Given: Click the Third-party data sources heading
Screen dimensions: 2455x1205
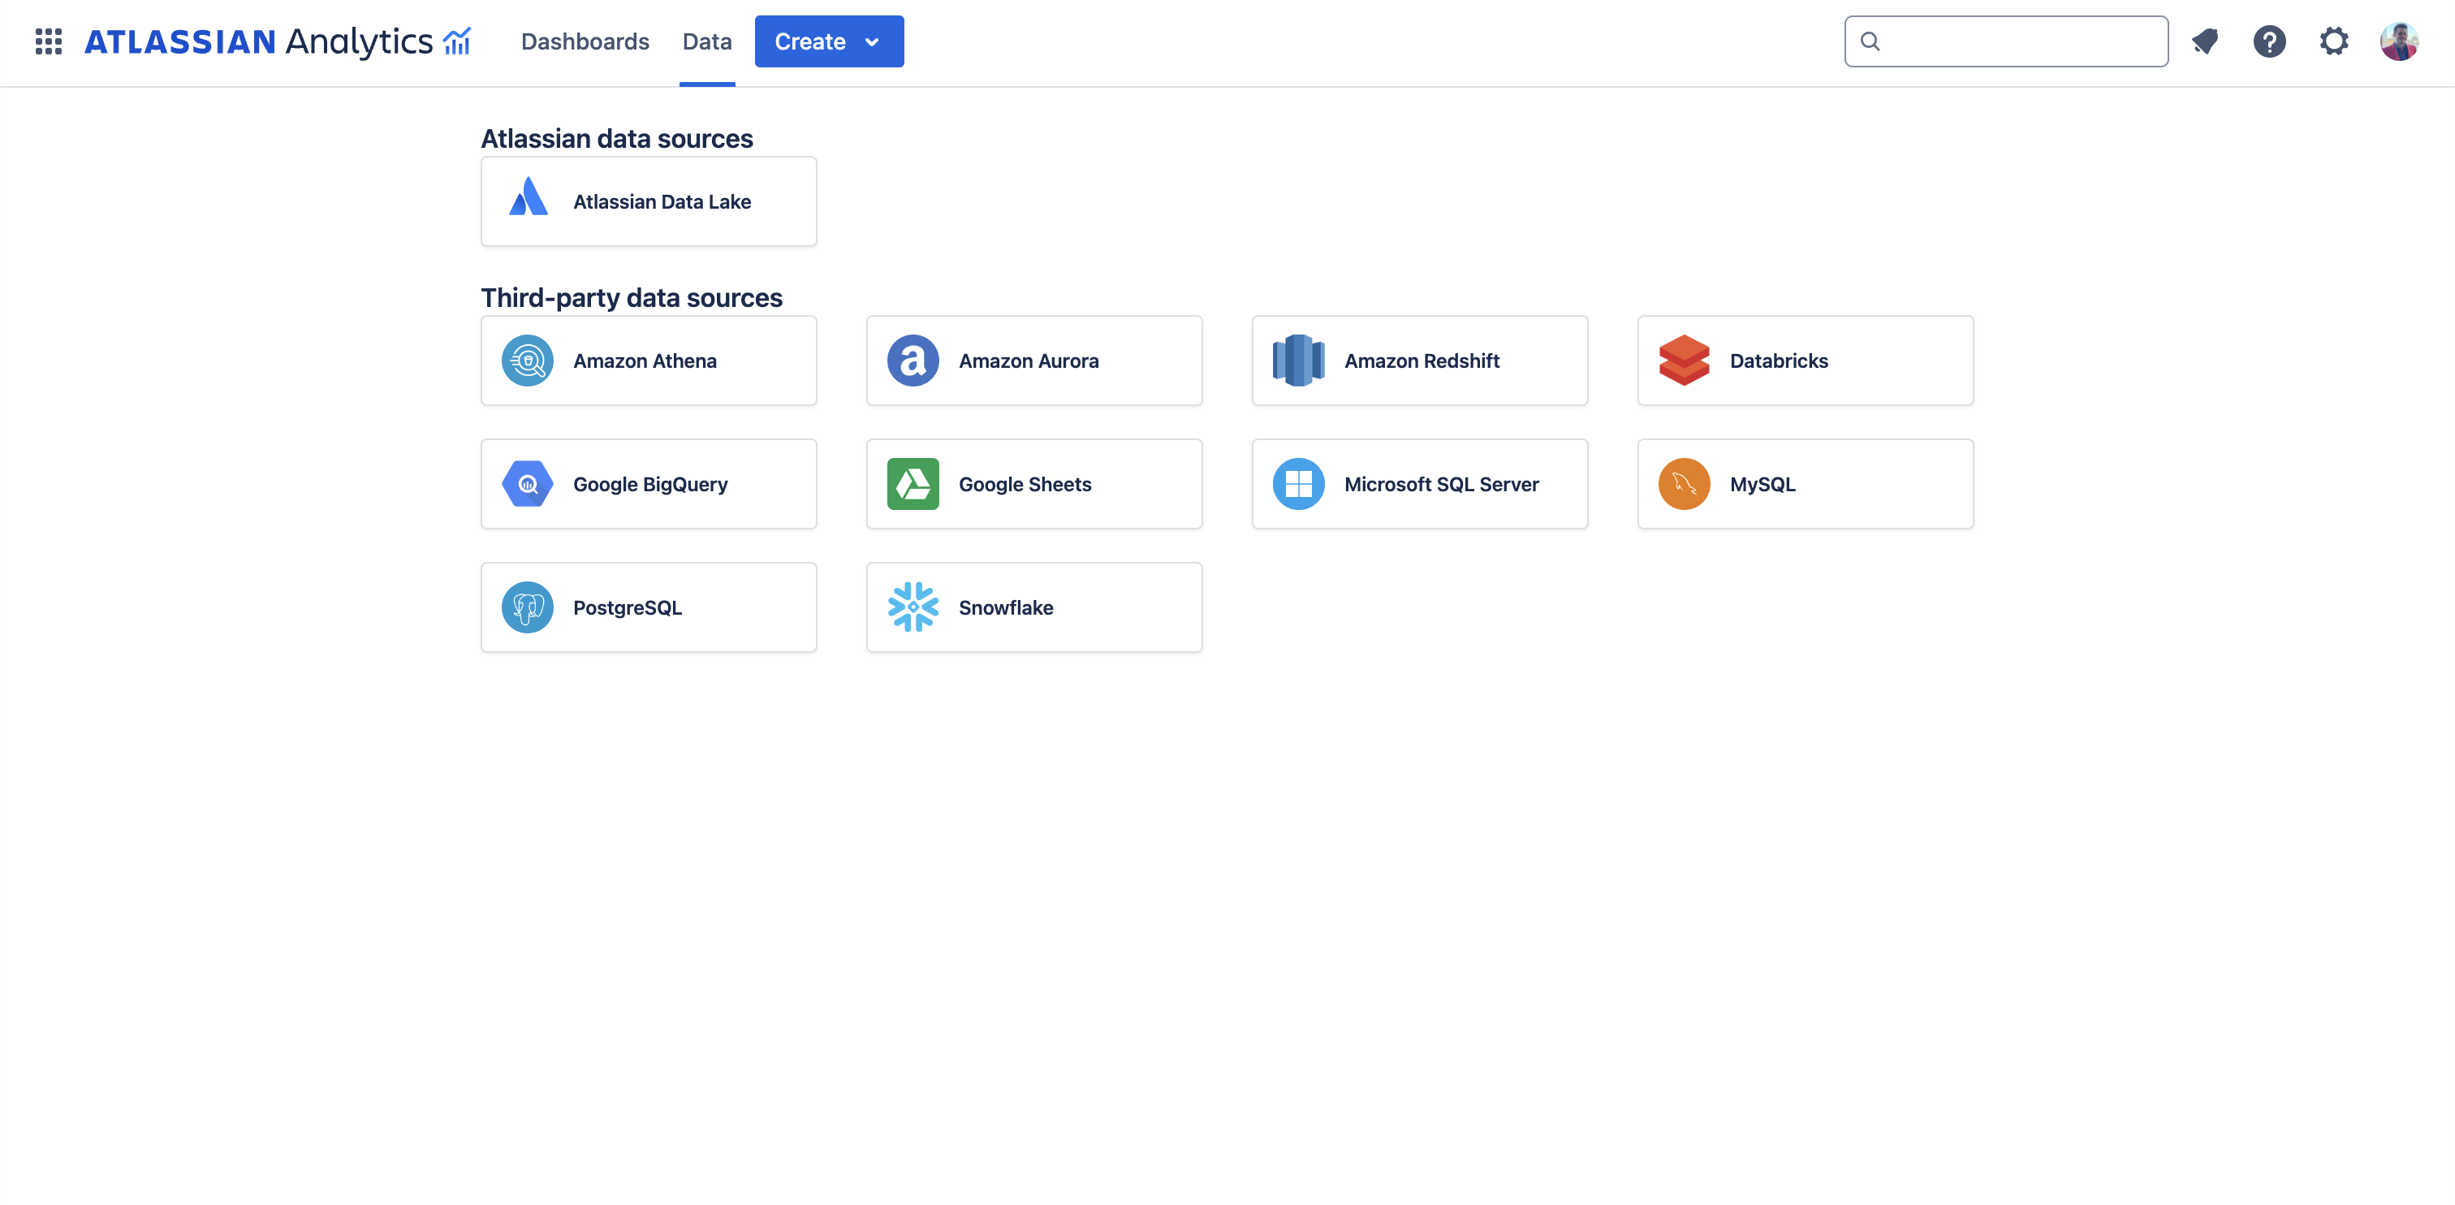Looking at the screenshot, I should [x=631, y=297].
